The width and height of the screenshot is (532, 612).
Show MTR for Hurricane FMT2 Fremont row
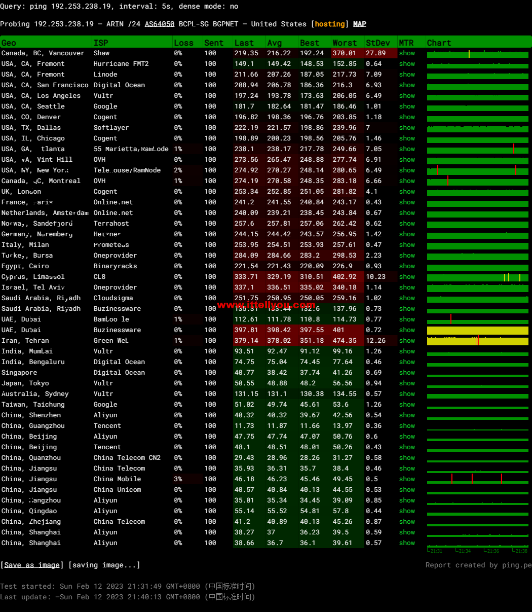[407, 64]
